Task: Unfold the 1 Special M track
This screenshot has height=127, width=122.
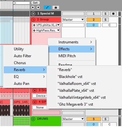Action: pos(33,14)
